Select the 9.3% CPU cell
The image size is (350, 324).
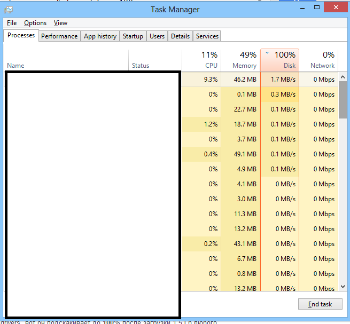pyautogui.click(x=201, y=80)
